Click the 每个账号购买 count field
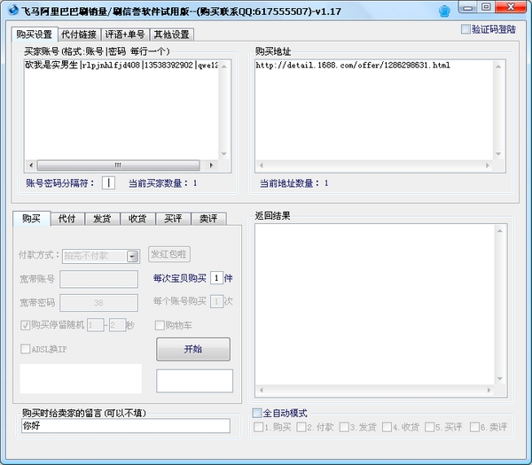Viewport: 532px width, 465px height. (216, 301)
